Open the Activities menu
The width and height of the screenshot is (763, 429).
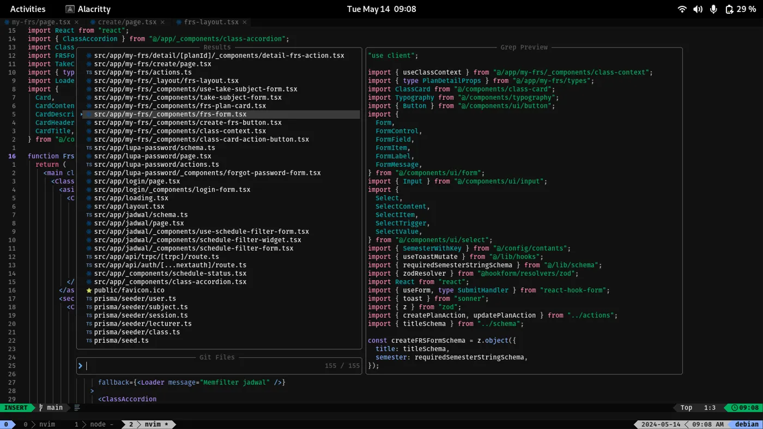(x=27, y=9)
